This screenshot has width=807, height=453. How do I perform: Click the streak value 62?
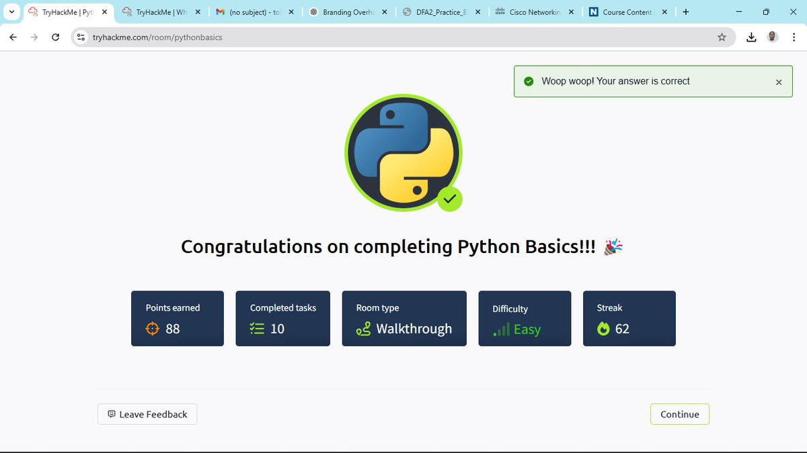click(x=622, y=329)
